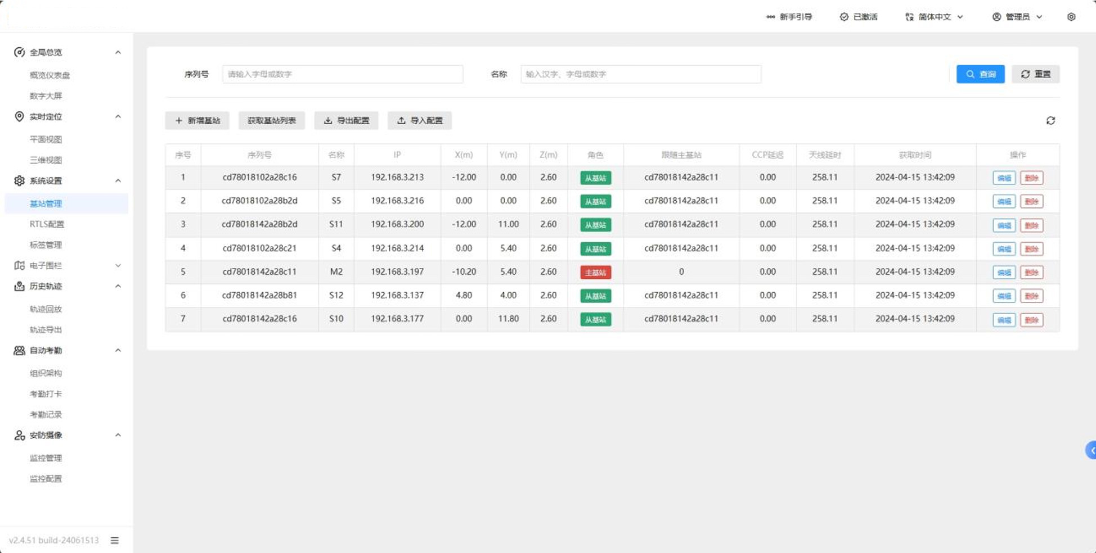
Task: Click the 已激活 activation status icon
Action: pyautogui.click(x=844, y=17)
